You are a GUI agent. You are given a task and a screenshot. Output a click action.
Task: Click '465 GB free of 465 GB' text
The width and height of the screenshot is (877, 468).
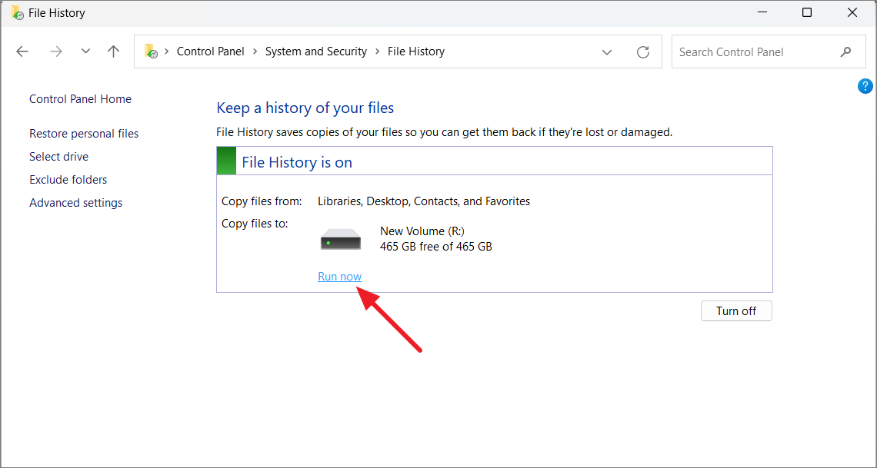pos(435,246)
